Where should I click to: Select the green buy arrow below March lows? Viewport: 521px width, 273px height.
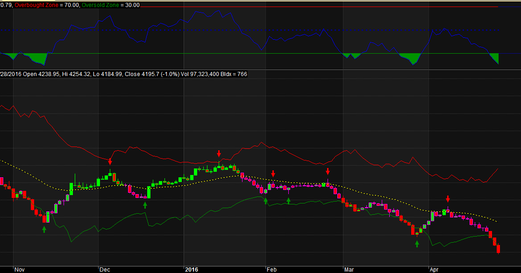(x=416, y=243)
